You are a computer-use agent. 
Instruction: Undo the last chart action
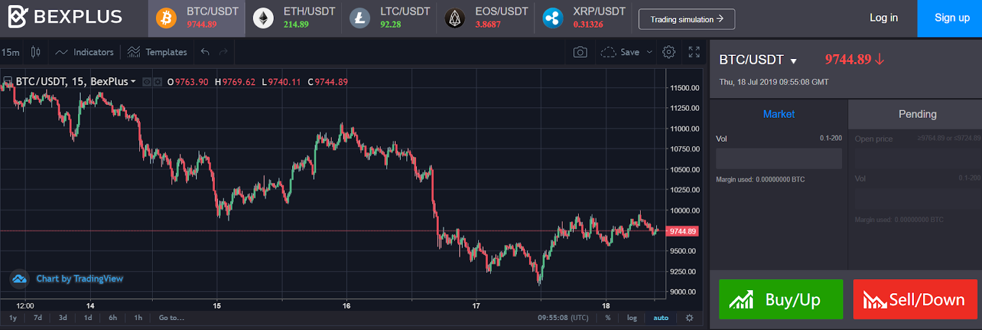pos(205,52)
